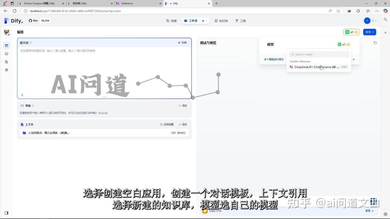This screenshot has height=219, width=390.
Task: Open the GitHub Star badge
Action: coord(39,21)
